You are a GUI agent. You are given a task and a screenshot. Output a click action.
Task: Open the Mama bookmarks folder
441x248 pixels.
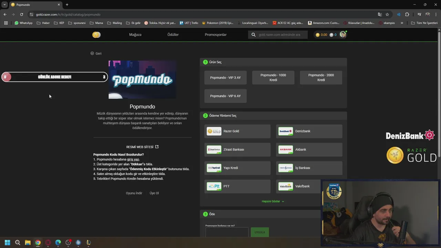click(96, 23)
